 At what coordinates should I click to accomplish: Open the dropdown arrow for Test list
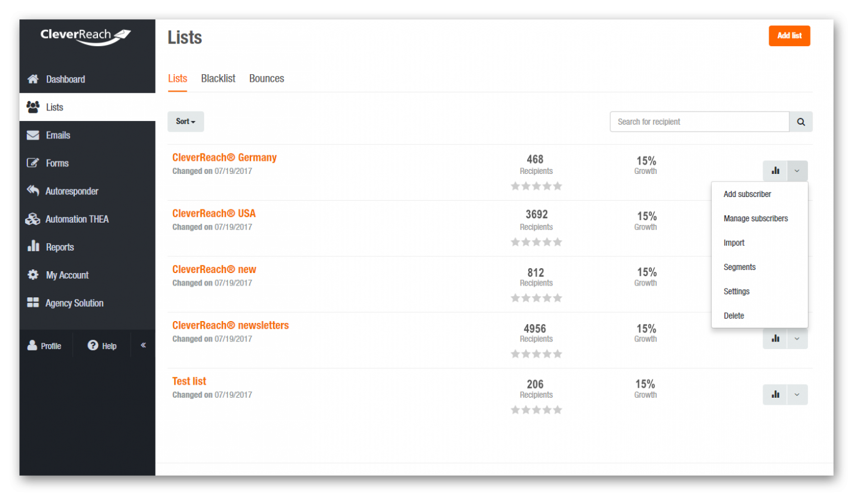pyautogui.click(x=797, y=395)
